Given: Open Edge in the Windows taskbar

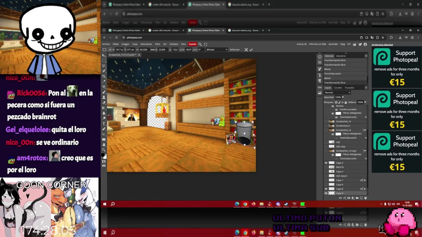Looking at the screenshot, I should click(237, 204).
